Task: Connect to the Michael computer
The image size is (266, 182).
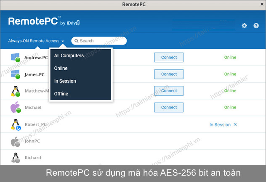Action: tap(169, 108)
